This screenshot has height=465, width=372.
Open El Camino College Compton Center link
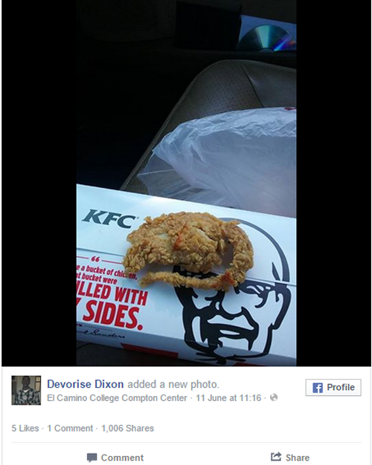click(117, 397)
